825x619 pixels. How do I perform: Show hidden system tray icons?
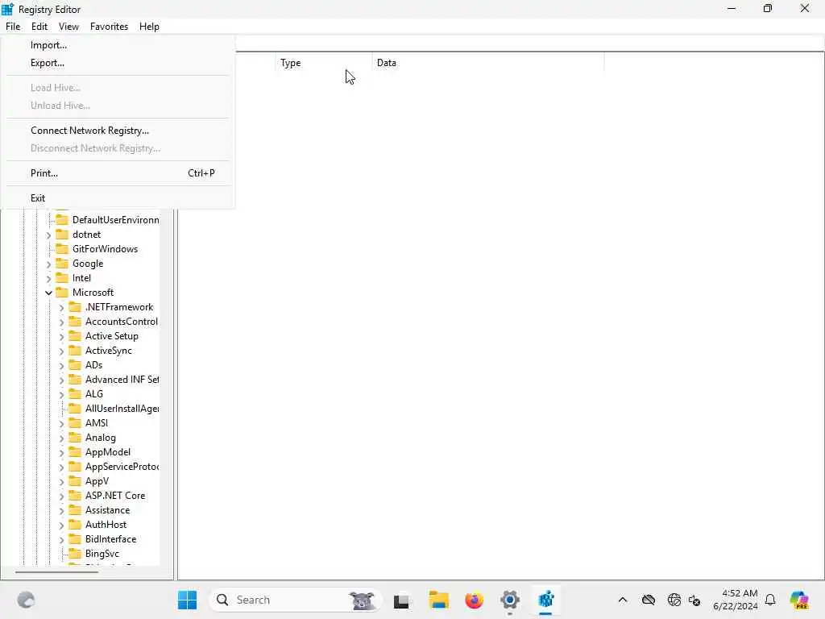coord(623,600)
